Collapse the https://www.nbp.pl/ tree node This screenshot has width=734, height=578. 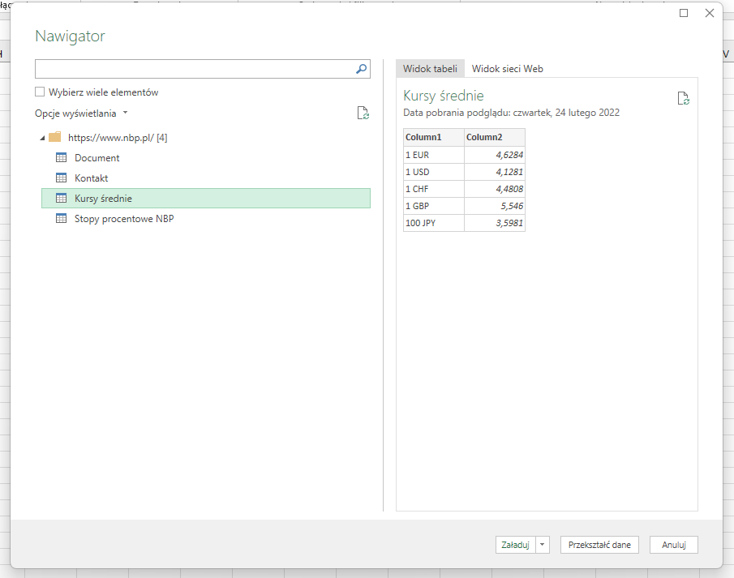(42, 137)
